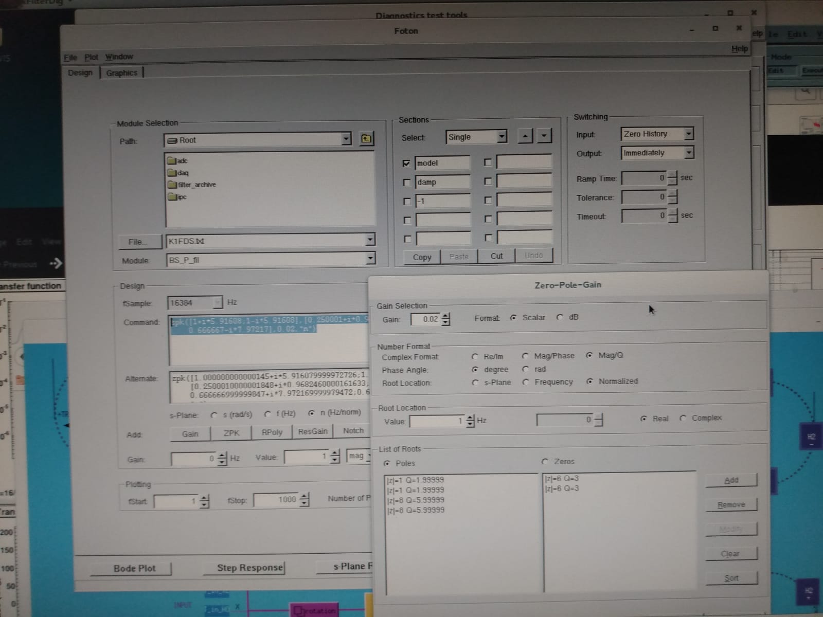Screen dimensions: 823x617
Task: Select Complex root location radio
Action: pyautogui.click(x=683, y=418)
